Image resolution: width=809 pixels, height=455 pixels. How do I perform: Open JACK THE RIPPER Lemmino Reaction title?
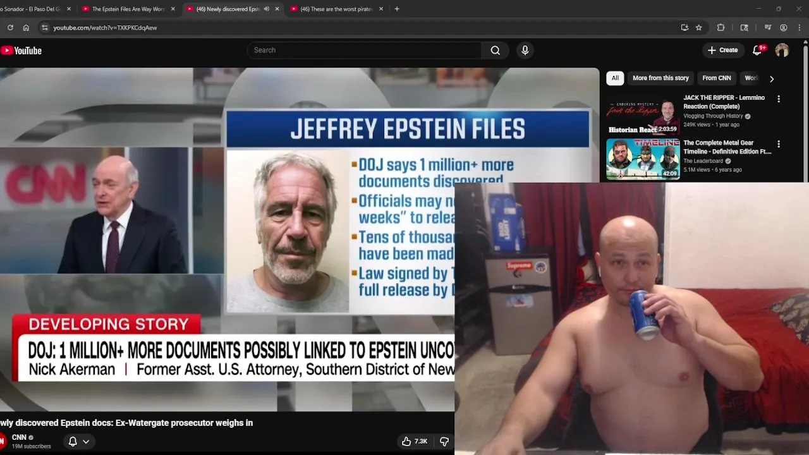tap(724, 102)
